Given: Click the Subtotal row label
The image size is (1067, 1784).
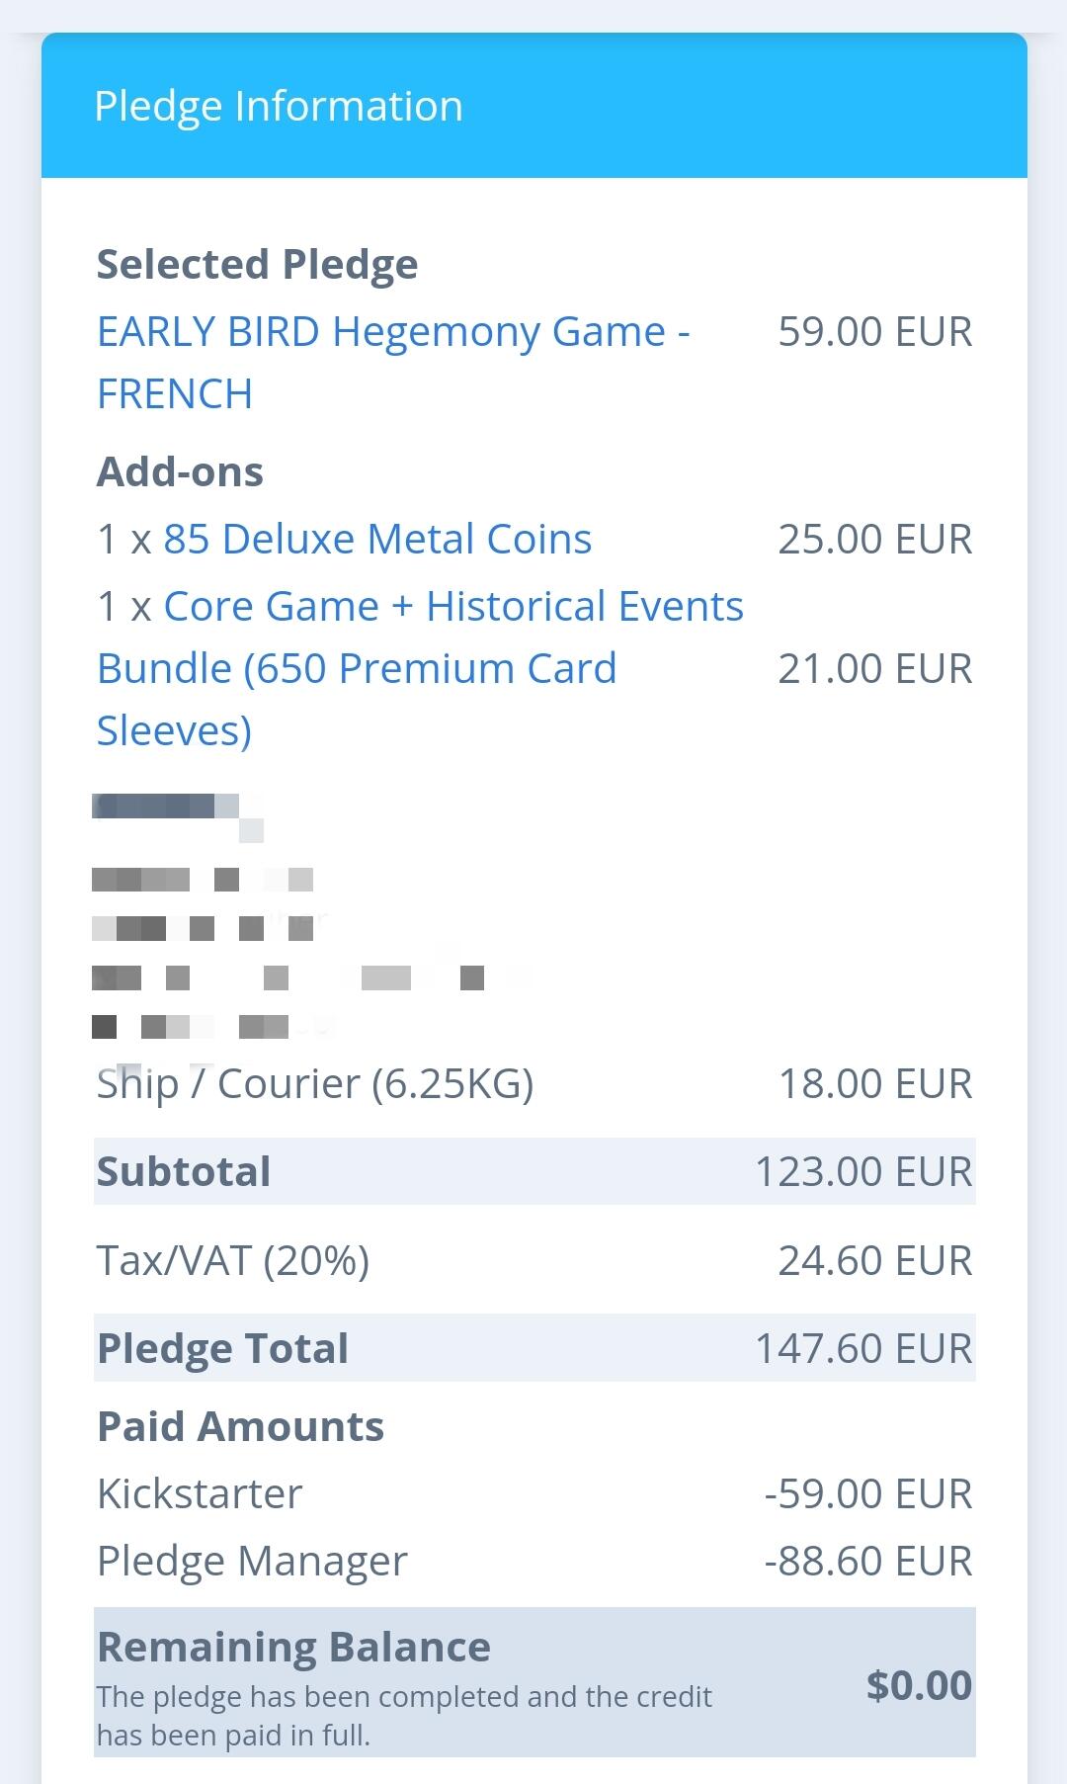Looking at the screenshot, I should coord(184,1172).
